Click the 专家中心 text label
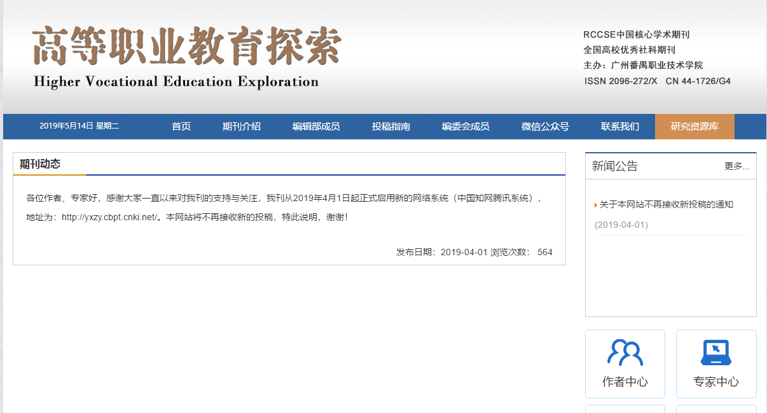 (715, 382)
